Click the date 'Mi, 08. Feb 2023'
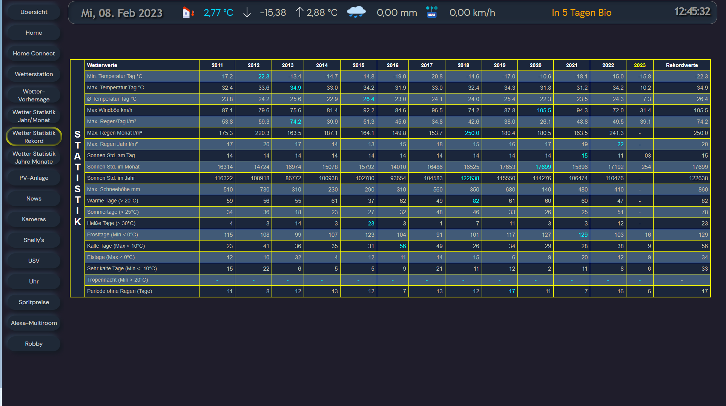The height and width of the screenshot is (406, 726). click(x=122, y=13)
